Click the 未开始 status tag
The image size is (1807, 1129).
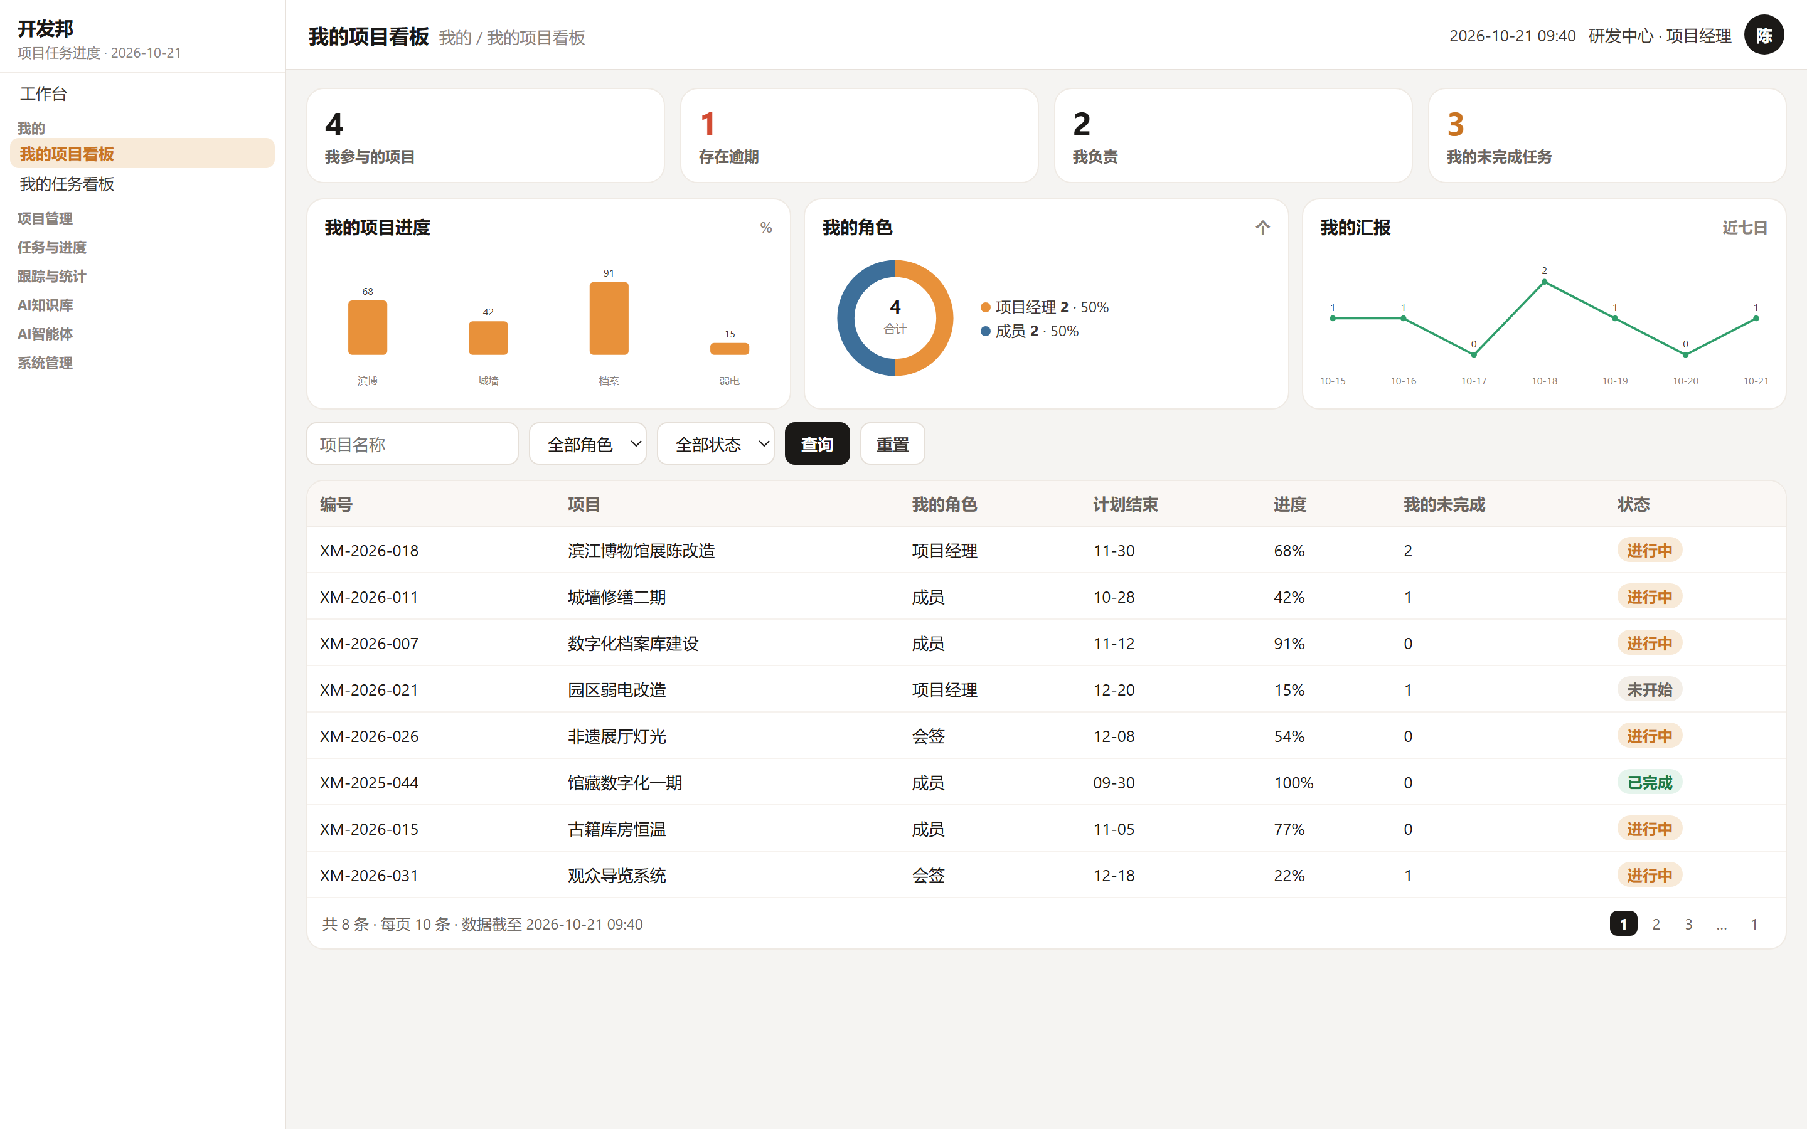point(1650,689)
